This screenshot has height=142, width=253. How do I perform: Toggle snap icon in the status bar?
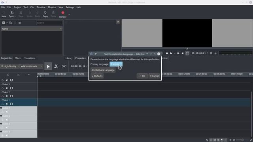(226, 140)
